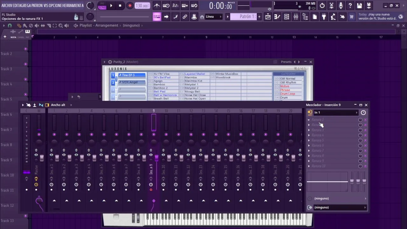Open the help question mark icon

[350, 5]
